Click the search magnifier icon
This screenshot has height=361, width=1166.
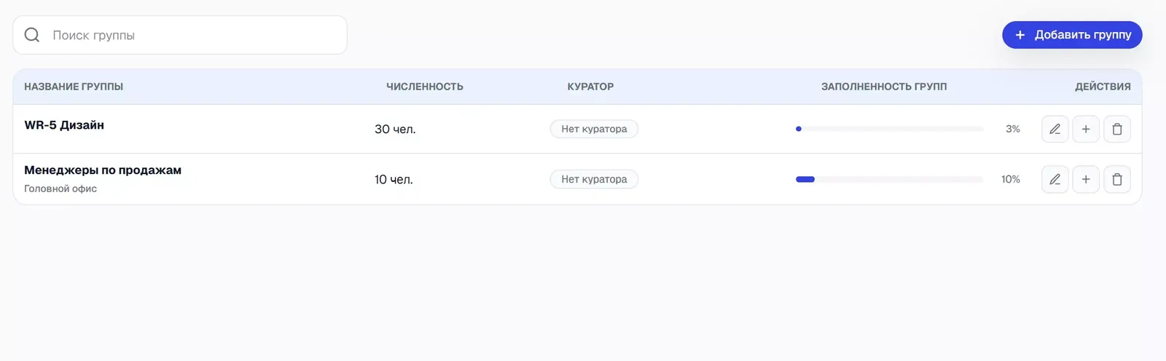click(32, 35)
